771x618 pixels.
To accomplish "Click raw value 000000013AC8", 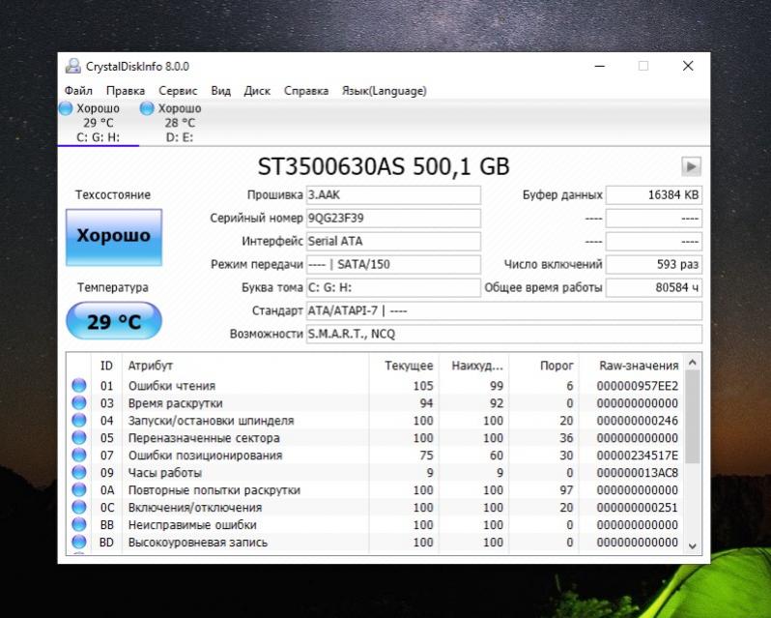I will point(638,473).
